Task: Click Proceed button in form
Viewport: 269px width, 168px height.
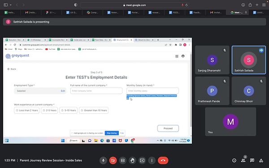Action: (168, 129)
